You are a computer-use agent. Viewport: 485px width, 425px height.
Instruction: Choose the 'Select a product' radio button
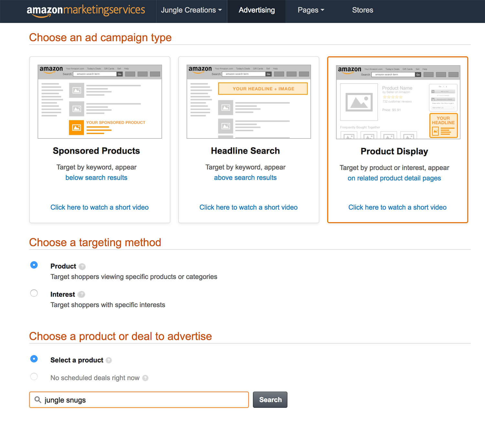[x=34, y=359]
